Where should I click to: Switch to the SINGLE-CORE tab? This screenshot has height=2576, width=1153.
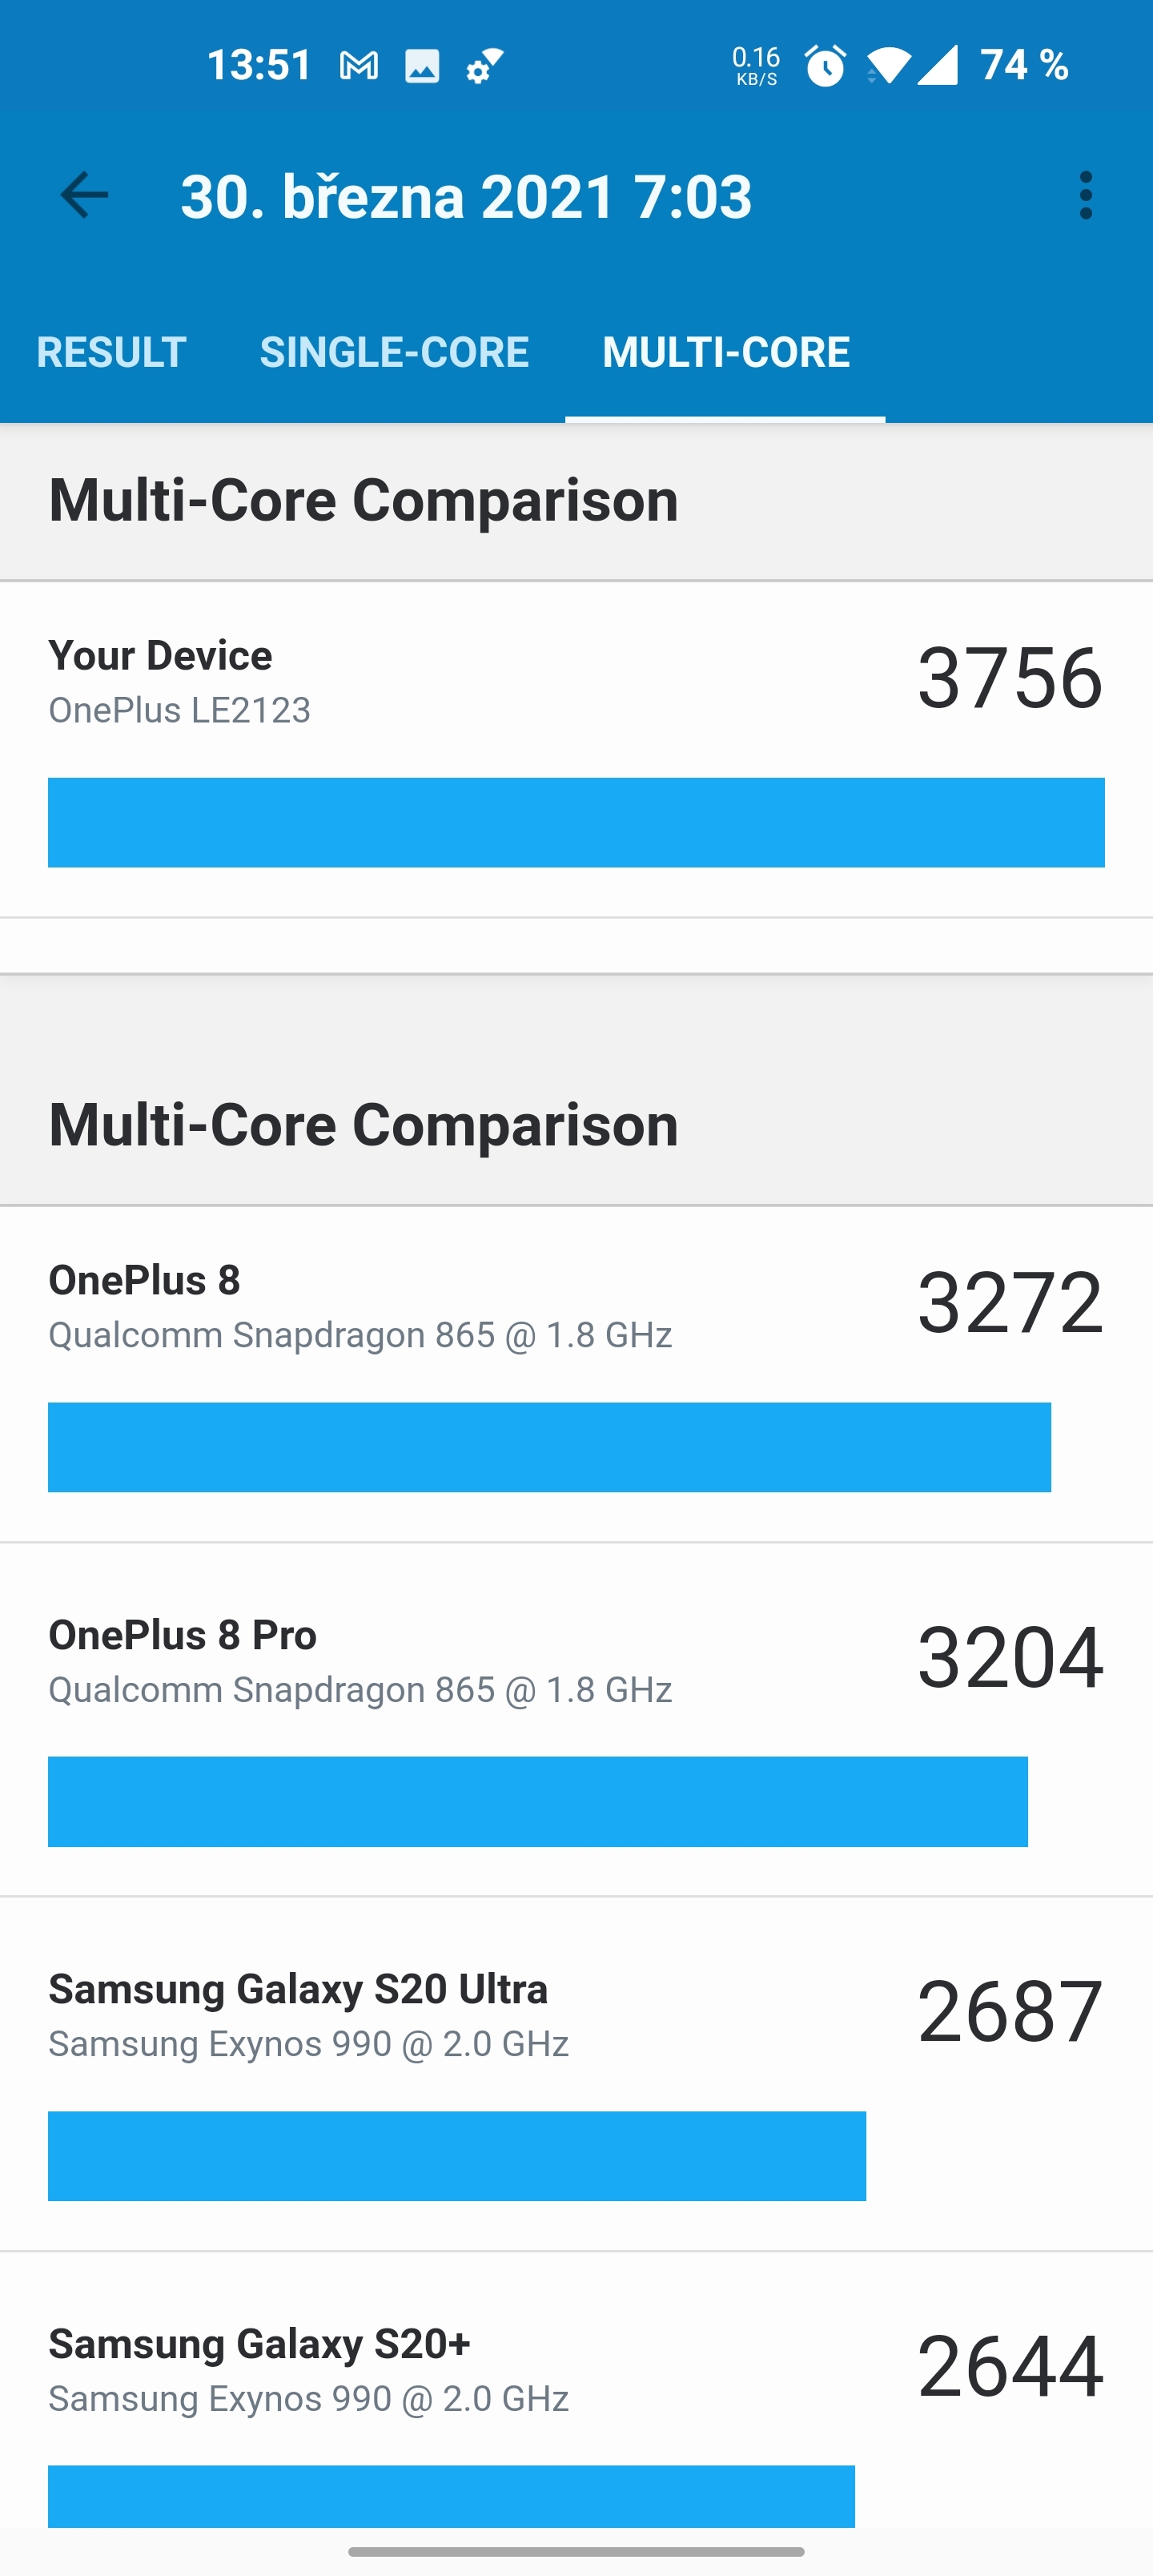tap(394, 352)
